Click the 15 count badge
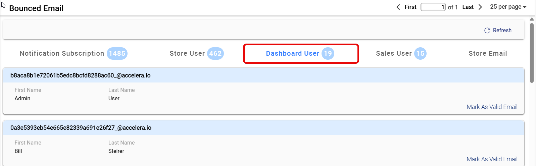The image size is (536, 166). tap(420, 53)
